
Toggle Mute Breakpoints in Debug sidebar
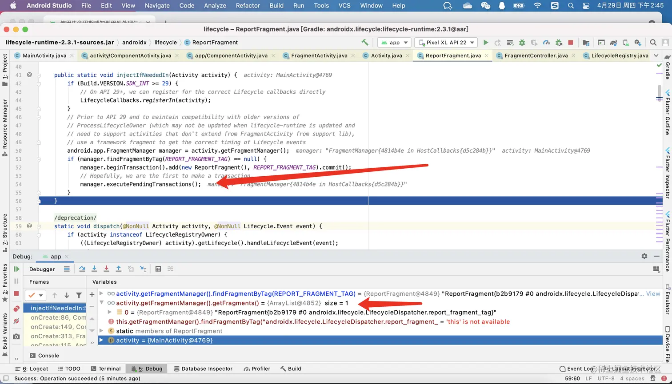click(x=16, y=321)
